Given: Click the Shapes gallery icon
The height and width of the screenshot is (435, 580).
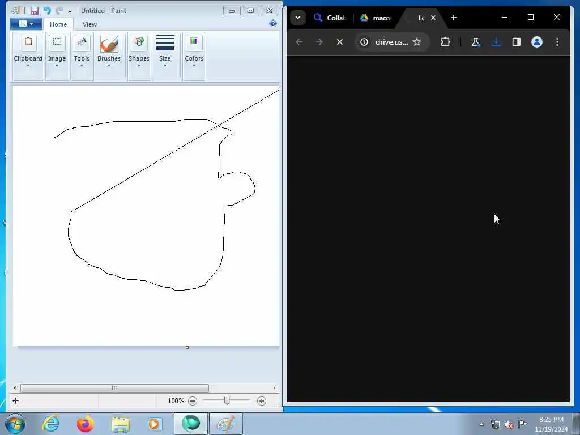Looking at the screenshot, I should coord(139,42).
